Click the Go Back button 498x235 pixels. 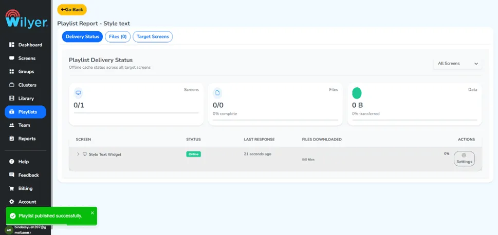72,10
